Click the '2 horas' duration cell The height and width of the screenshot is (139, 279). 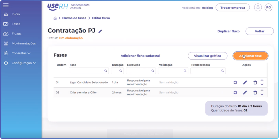(x=117, y=92)
